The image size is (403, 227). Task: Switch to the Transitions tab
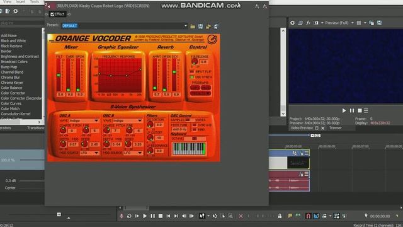pyautogui.click(x=35, y=128)
